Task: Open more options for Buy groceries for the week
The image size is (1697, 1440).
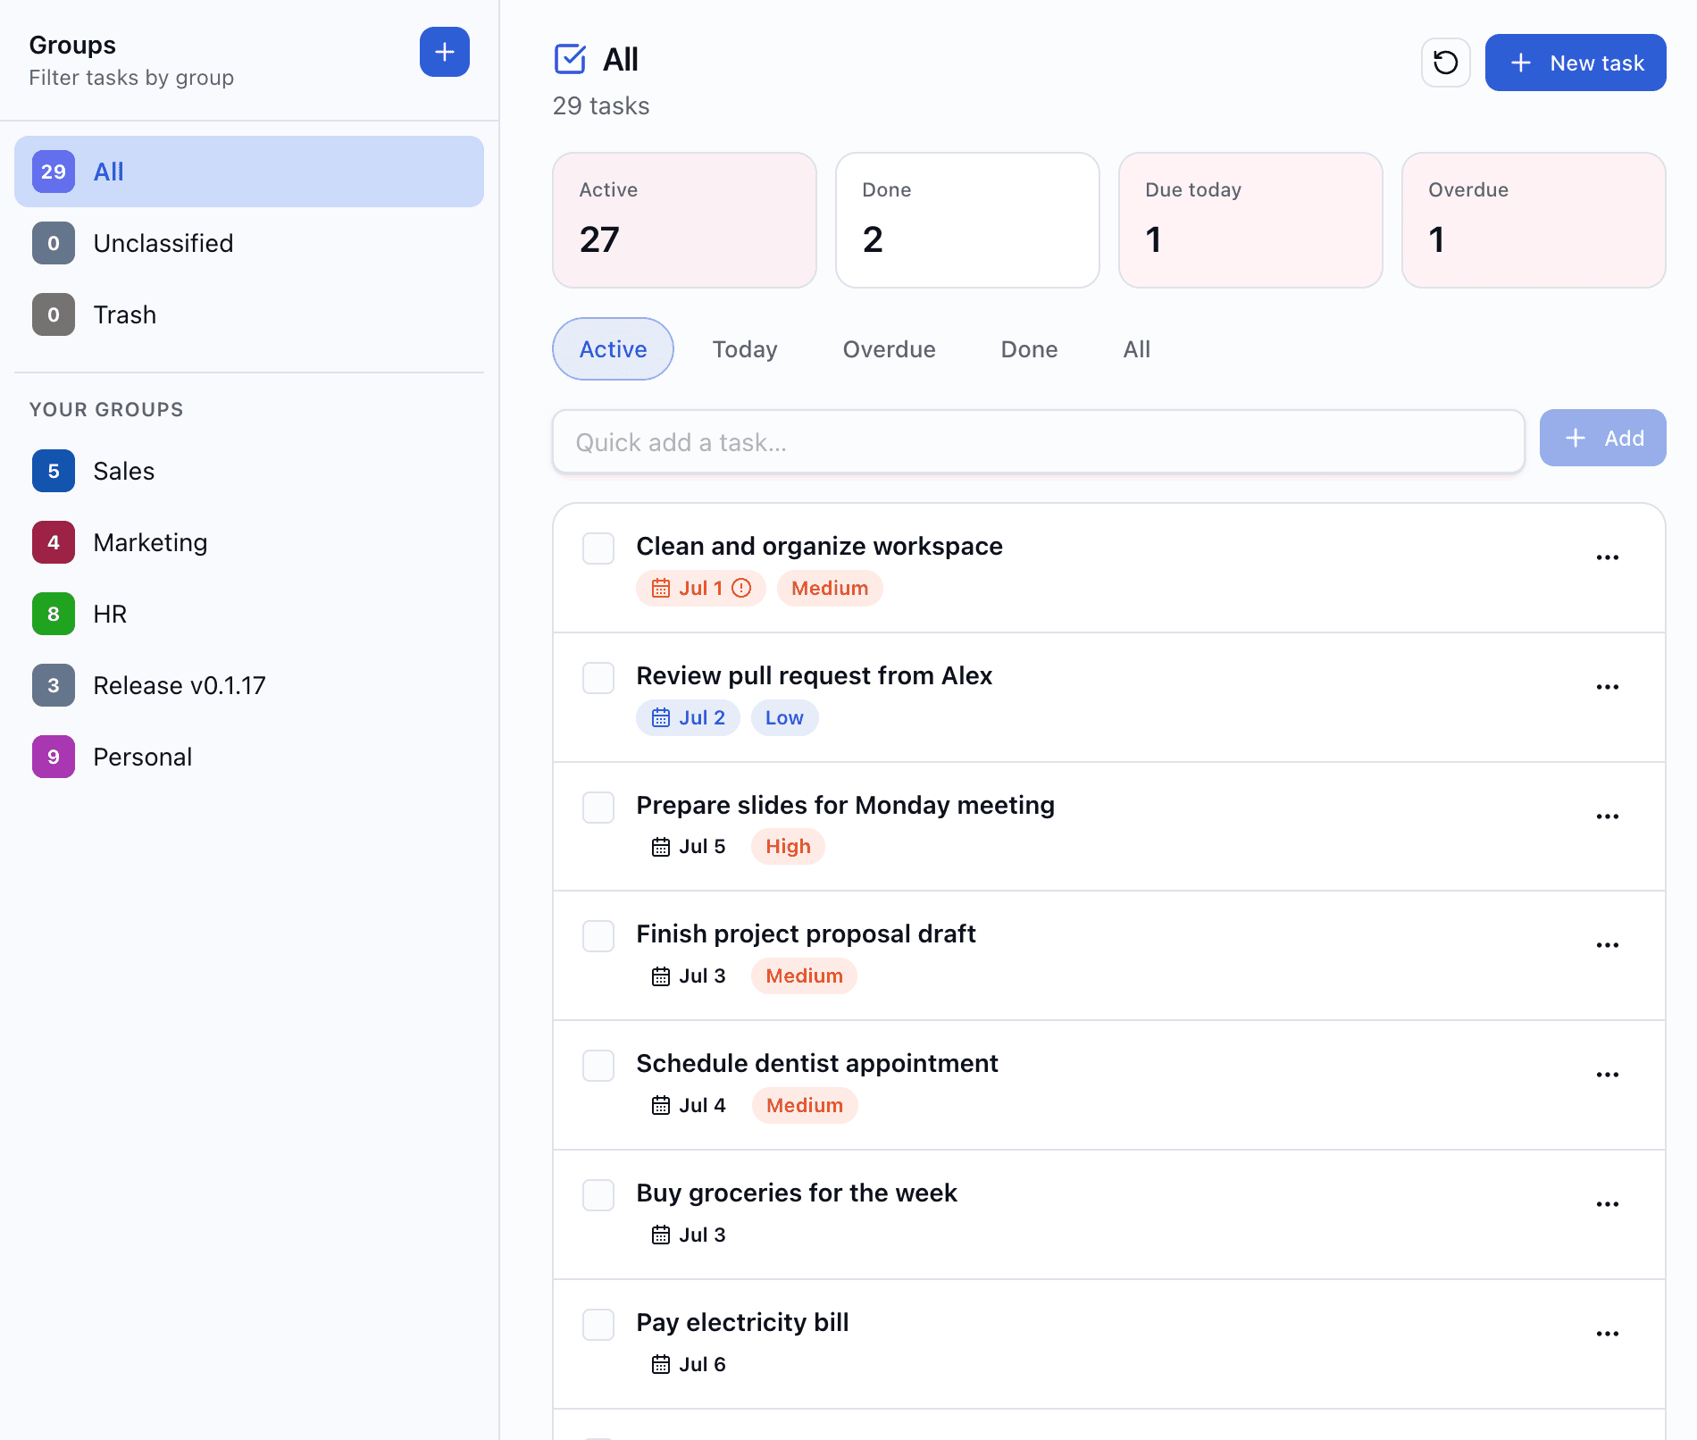Action: [x=1607, y=1204]
